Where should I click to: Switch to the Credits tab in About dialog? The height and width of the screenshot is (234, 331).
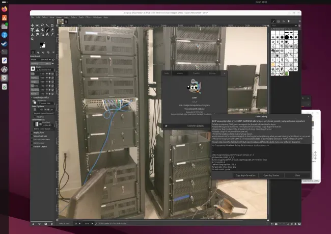point(196,73)
